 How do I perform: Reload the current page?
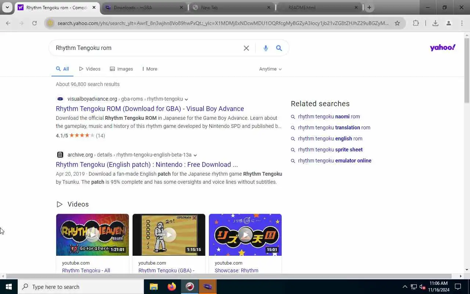(35, 23)
